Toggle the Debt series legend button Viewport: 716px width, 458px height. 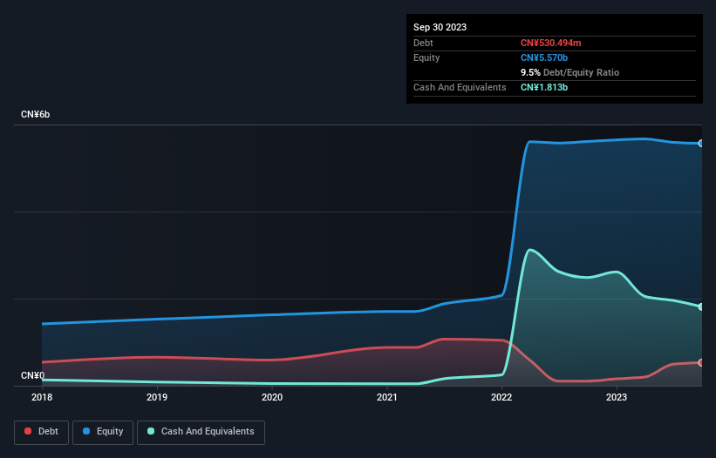42,432
